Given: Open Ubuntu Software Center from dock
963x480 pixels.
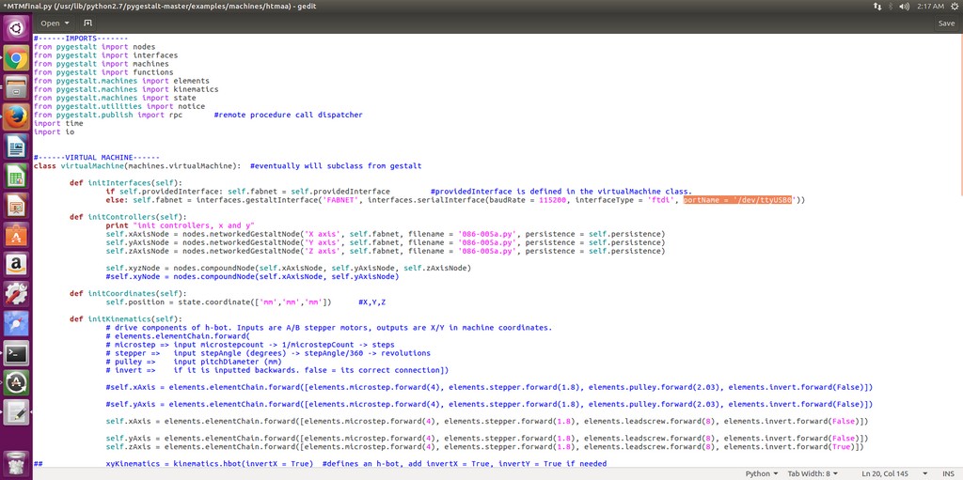Looking at the screenshot, I should click(16, 236).
